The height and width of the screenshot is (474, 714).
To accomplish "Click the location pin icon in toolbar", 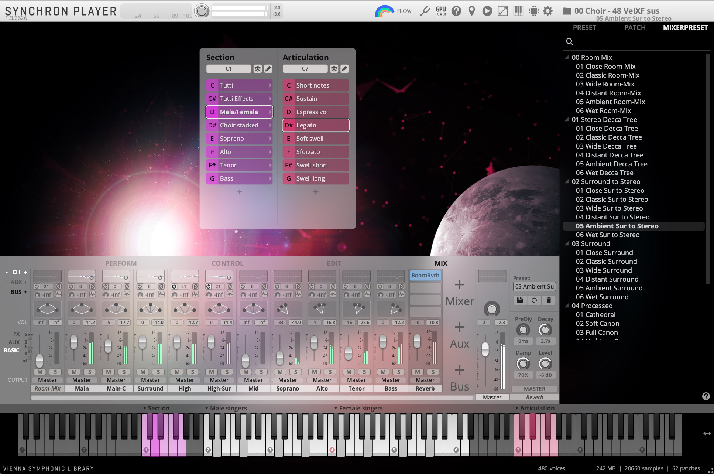I will (x=471, y=11).
